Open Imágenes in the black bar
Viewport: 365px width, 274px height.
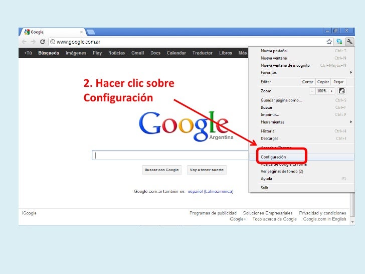76,53
